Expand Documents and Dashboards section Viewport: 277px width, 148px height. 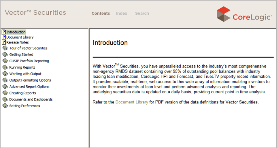31,100
